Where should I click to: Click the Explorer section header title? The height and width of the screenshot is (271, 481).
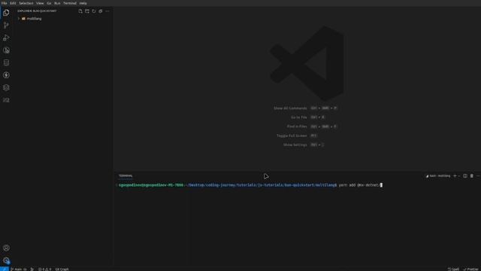pos(37,11)
